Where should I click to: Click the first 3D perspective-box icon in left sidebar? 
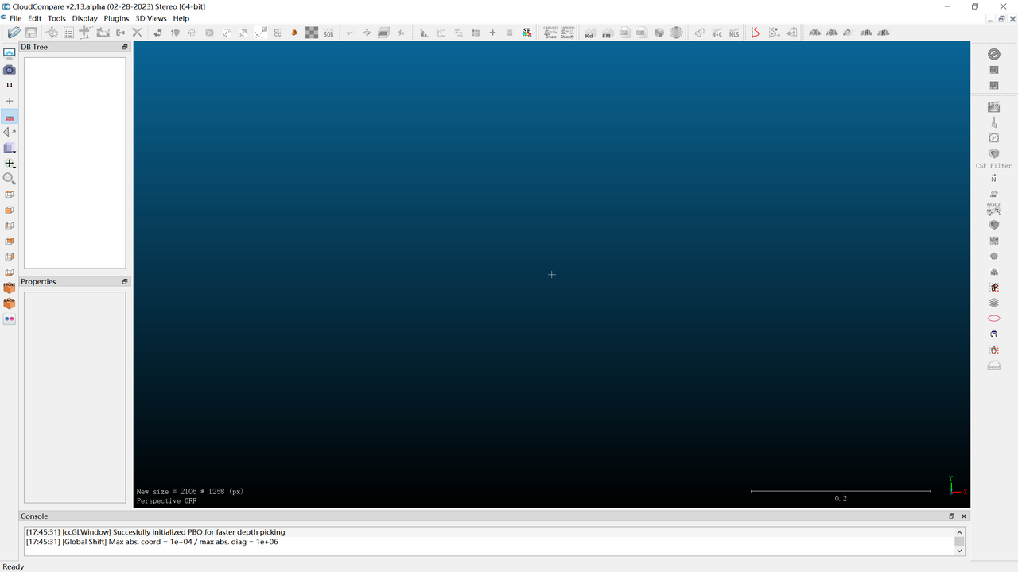pos(10,195)
